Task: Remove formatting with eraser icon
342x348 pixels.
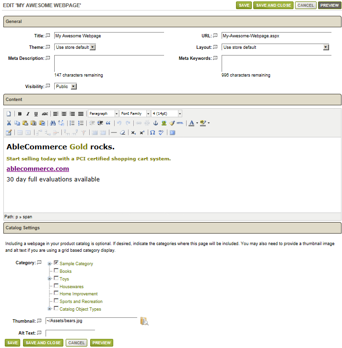Action: pyautogui.click(x=122, y=133)
